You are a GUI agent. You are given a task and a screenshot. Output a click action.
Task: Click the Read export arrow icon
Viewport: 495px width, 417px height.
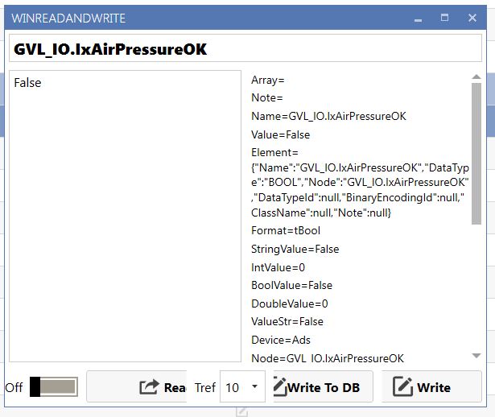[149, 386]
